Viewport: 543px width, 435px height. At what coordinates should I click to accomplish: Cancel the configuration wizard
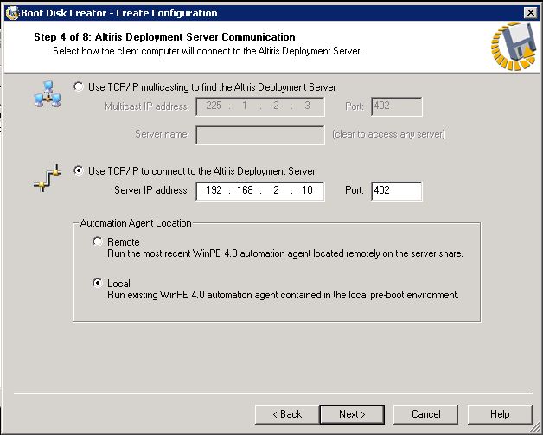tap(425, 414)
